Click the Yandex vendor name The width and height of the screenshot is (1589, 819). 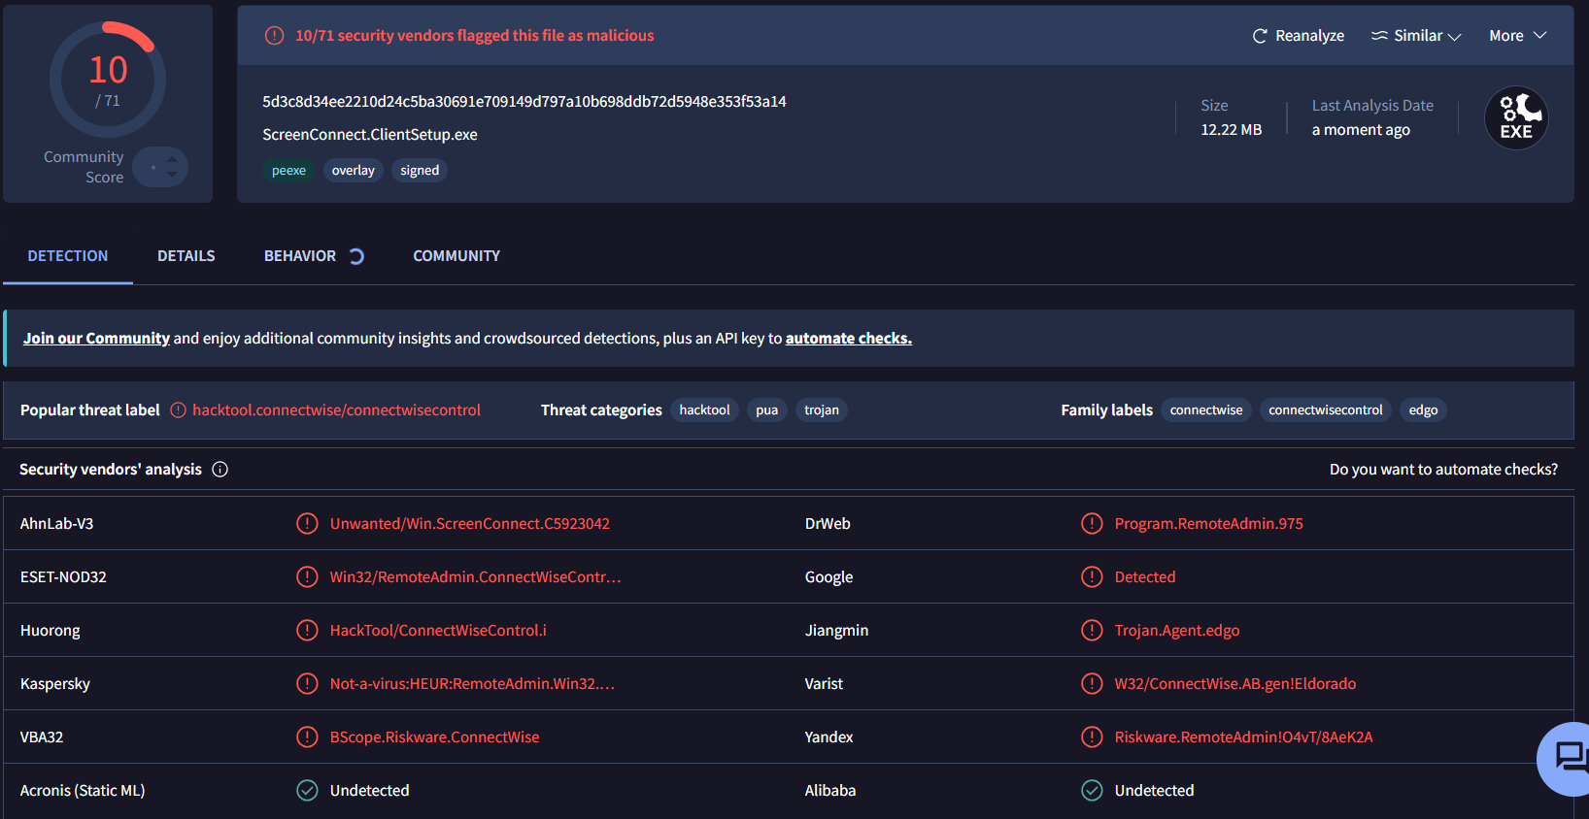(x=829, y=737)
